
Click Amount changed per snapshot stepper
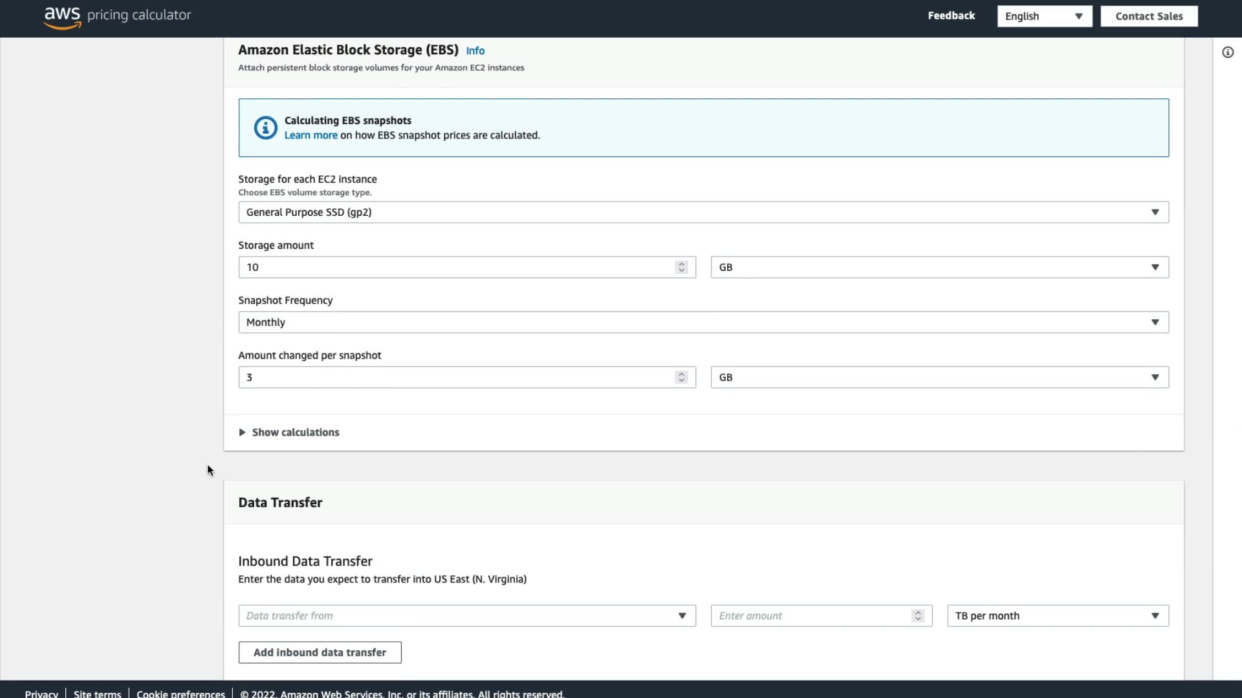pyautogui.click(x=681, y=377)
